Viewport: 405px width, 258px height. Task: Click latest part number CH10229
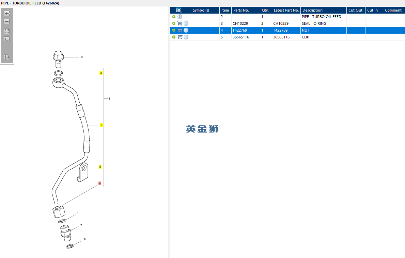click(x=281, y=23)
